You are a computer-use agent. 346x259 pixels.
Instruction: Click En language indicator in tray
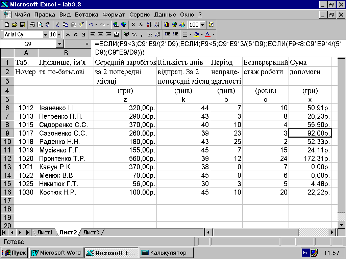[305, 253]
